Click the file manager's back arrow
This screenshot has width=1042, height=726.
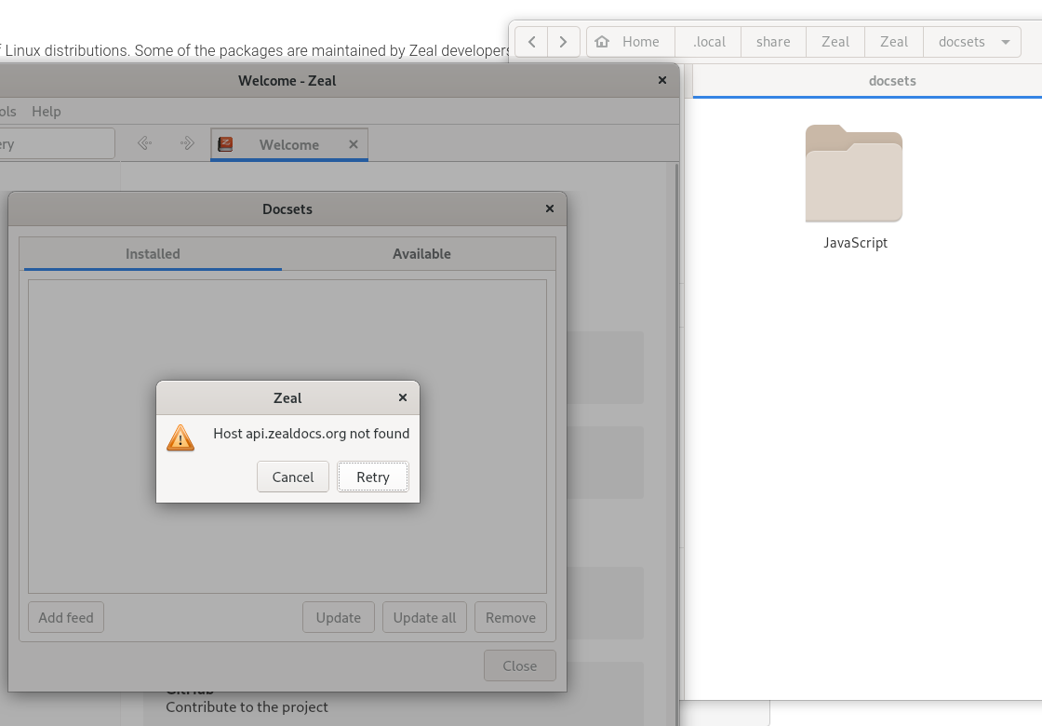(x=531, y=41)
